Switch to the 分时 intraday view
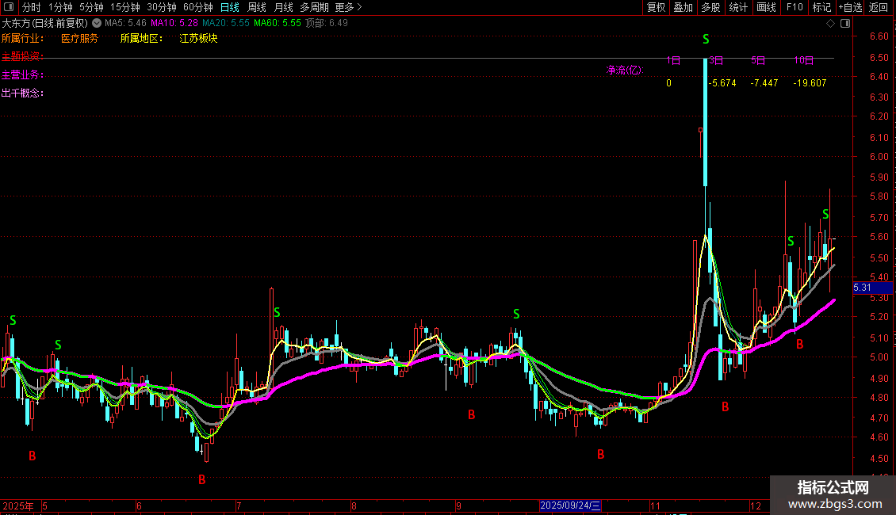Screen dimensions: 896x515 point(32,7)
